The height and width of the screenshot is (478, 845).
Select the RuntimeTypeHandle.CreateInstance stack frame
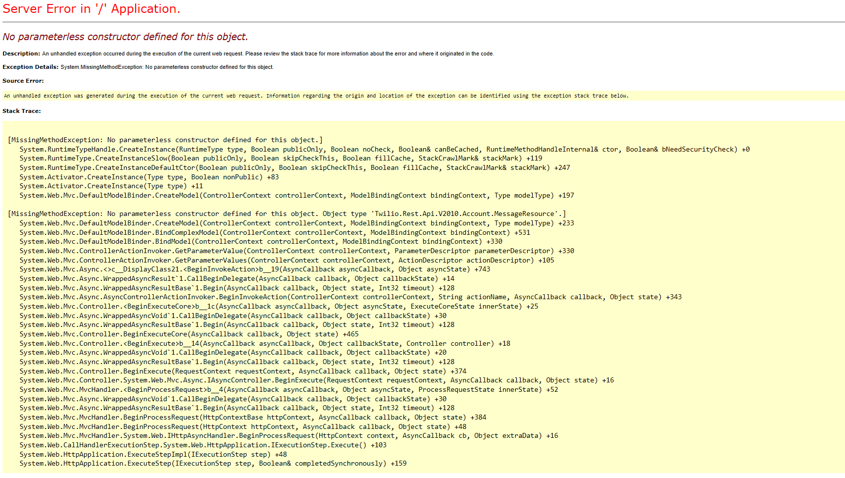248,149
